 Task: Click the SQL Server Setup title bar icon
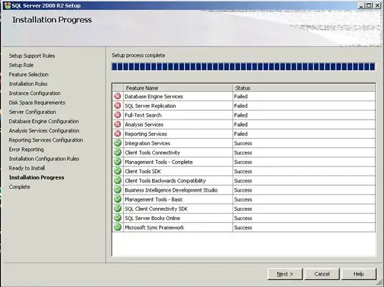(8, 6)
